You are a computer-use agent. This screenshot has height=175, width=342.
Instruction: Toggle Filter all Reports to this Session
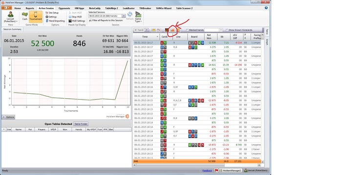[106, 20]
